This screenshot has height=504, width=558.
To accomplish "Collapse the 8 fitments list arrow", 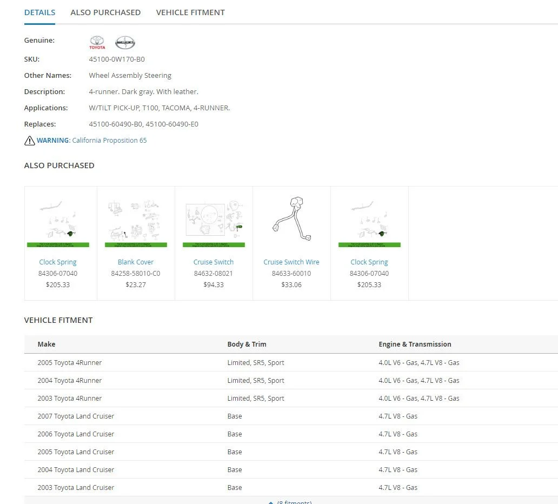I will click(x=271, y=502).
